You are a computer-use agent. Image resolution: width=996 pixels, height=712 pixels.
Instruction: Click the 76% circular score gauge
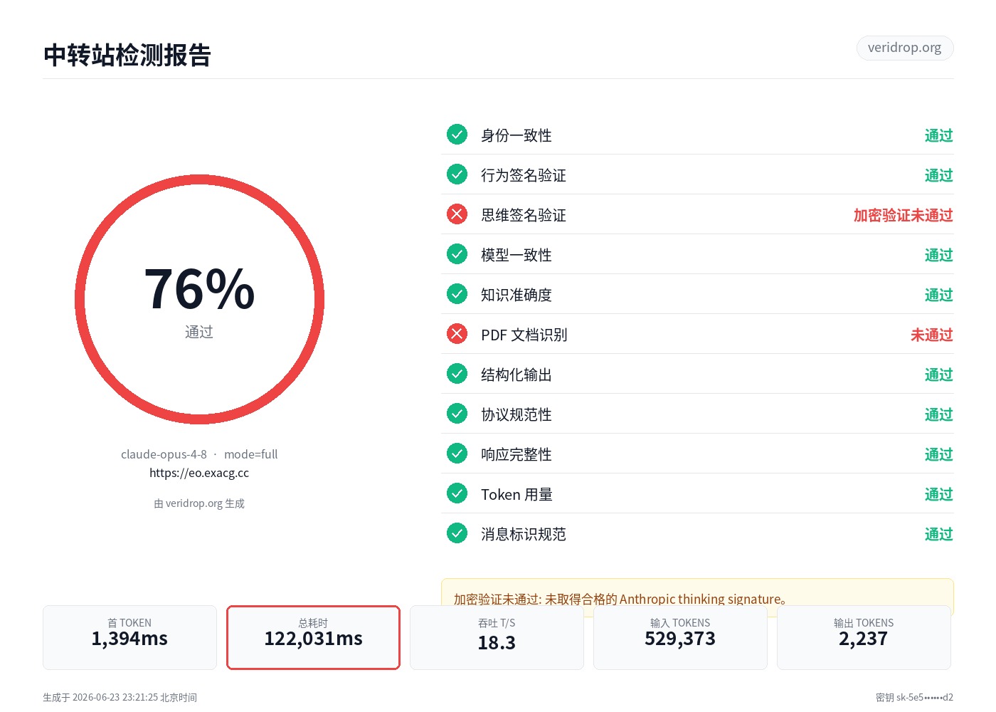click(x=199, y=300)
